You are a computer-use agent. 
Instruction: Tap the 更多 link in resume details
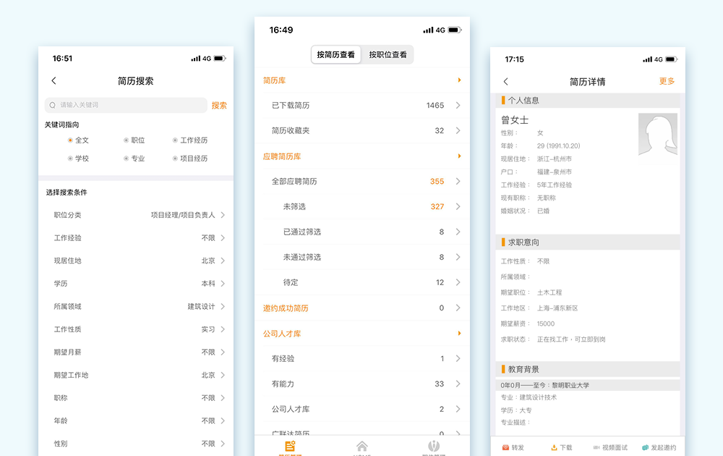[x=667, y=81]
